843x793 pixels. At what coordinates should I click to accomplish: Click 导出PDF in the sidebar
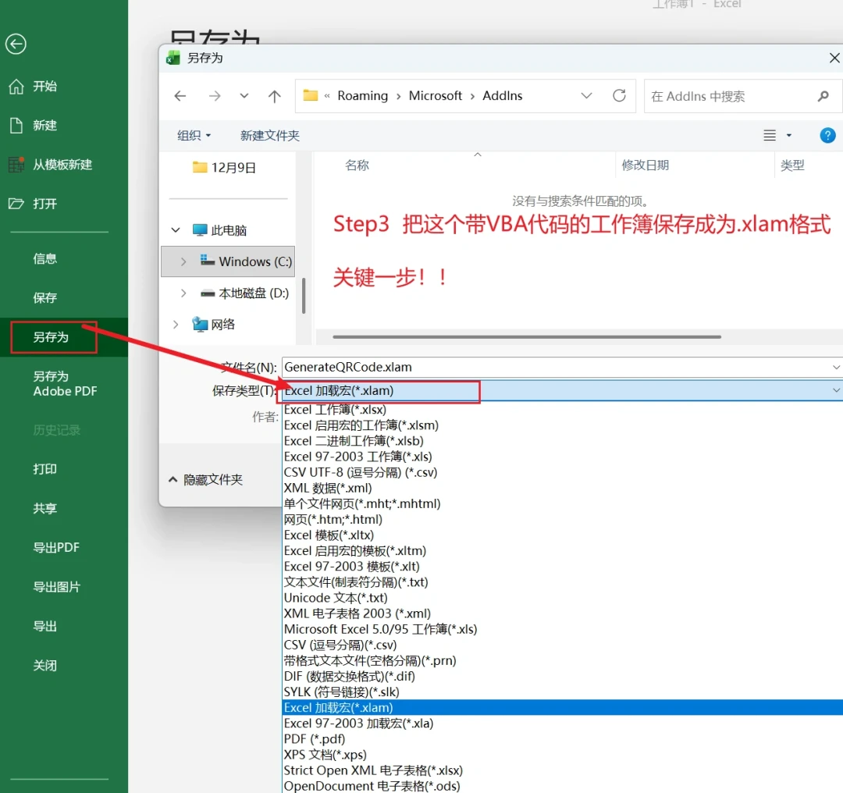click(56, 547)
